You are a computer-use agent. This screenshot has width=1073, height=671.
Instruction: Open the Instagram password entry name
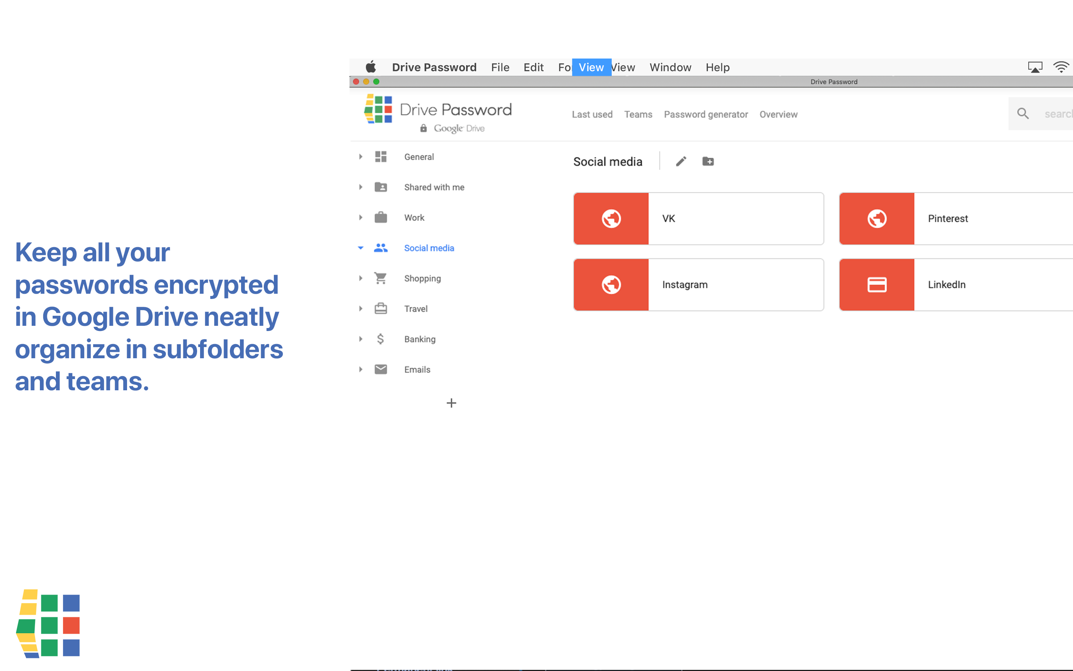pos(684,285)
